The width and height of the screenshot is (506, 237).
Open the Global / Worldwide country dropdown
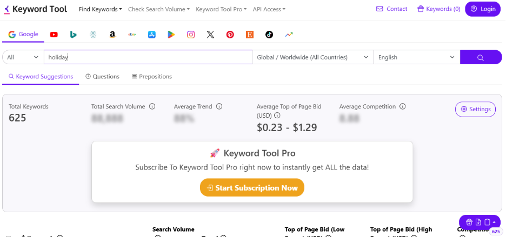pyautogui.click(x=313, y=57)
